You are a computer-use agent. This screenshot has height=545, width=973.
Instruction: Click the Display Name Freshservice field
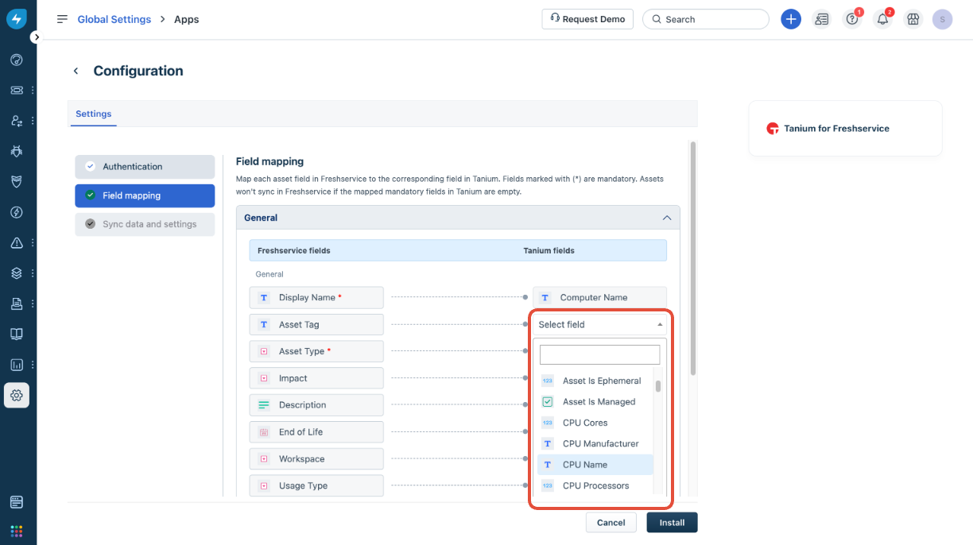316,297
